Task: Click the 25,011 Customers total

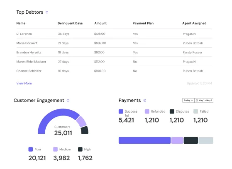Action: point(63,133)
